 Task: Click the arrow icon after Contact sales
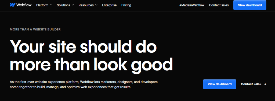pos(265,84)
